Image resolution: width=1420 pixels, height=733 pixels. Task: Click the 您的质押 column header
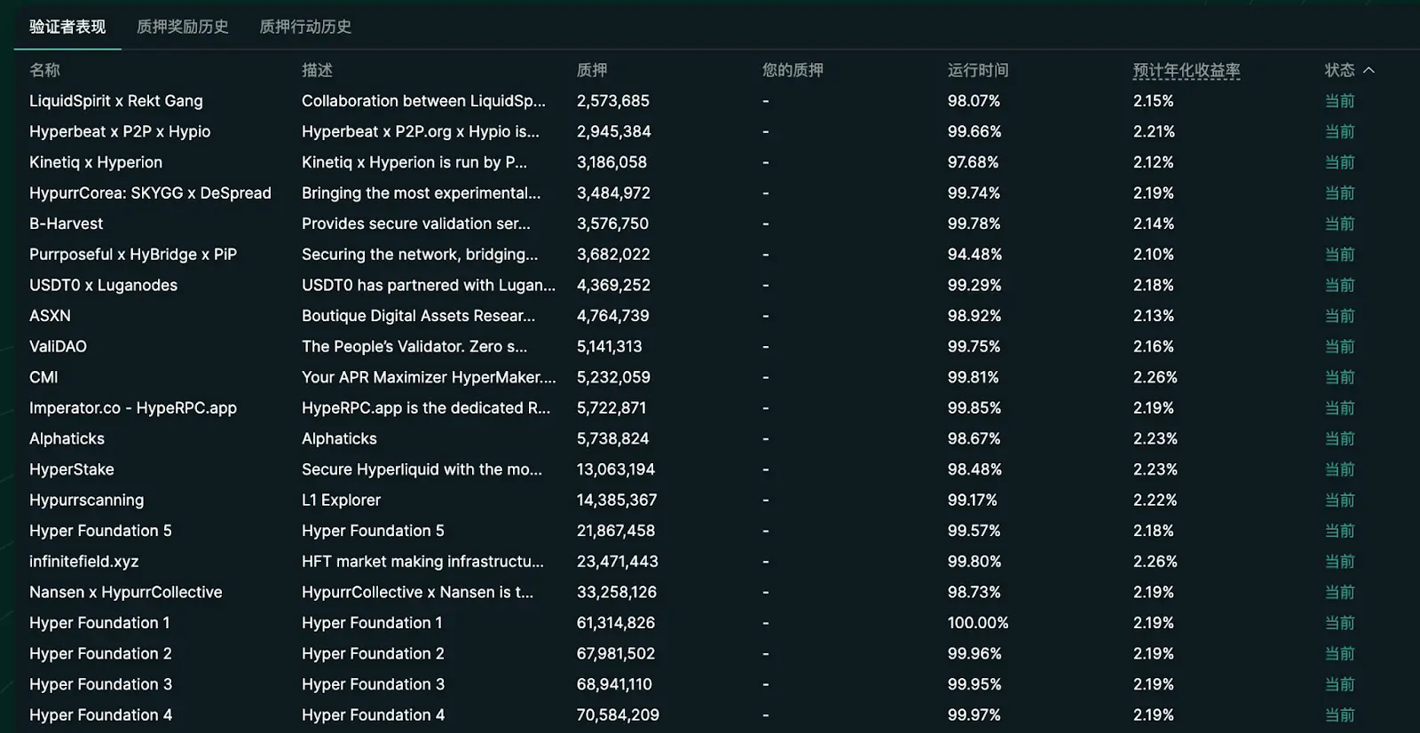[x=793, y=70]
